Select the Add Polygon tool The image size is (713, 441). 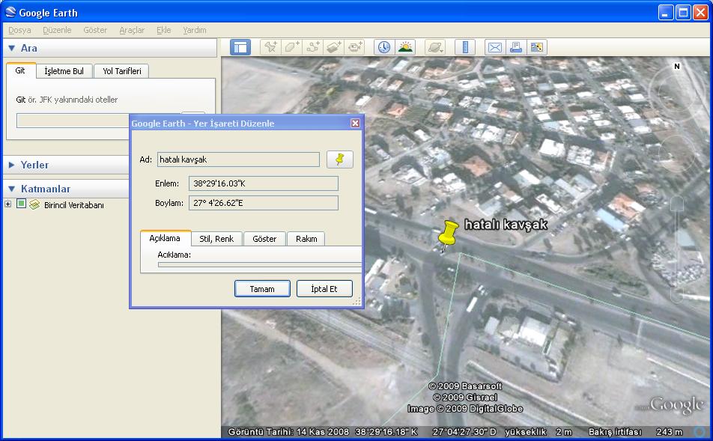point(291,47)
